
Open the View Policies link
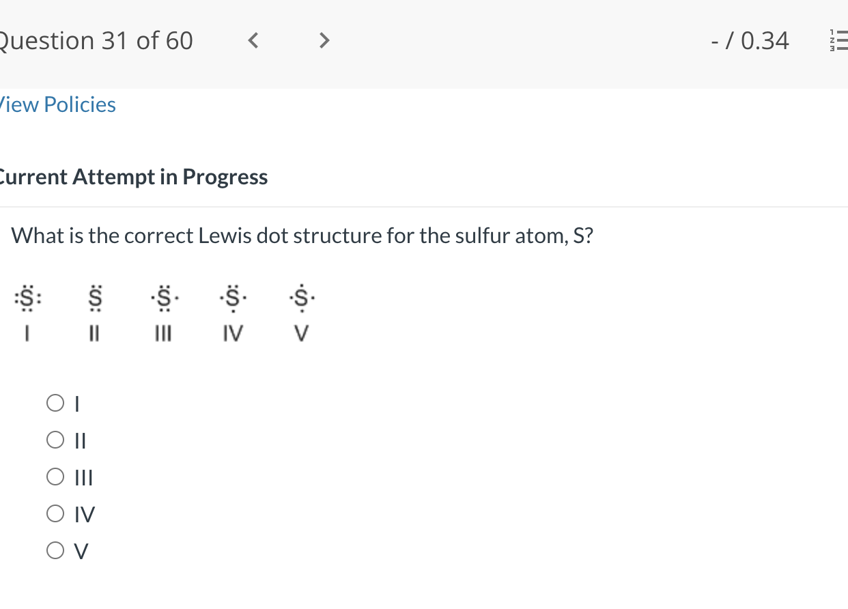[x=57, y=104]
